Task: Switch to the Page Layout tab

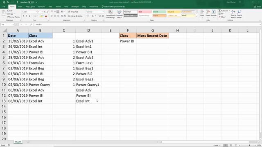Action: tap(30, 7)
